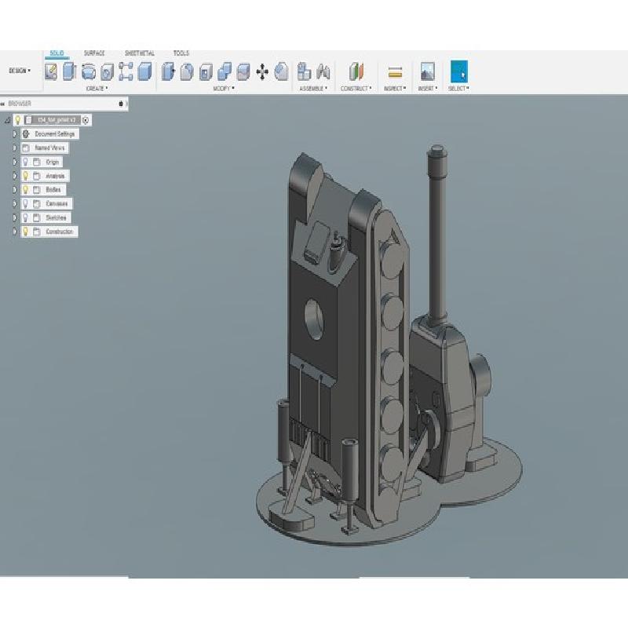Select the Extrude tool

70,72
